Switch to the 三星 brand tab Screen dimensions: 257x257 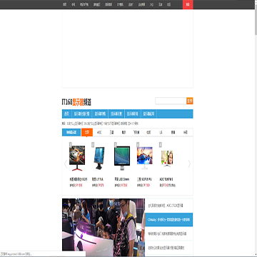click(111, 132)
